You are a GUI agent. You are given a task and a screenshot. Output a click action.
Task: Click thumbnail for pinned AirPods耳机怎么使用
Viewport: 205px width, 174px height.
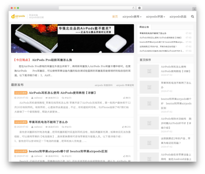(149, 71)
